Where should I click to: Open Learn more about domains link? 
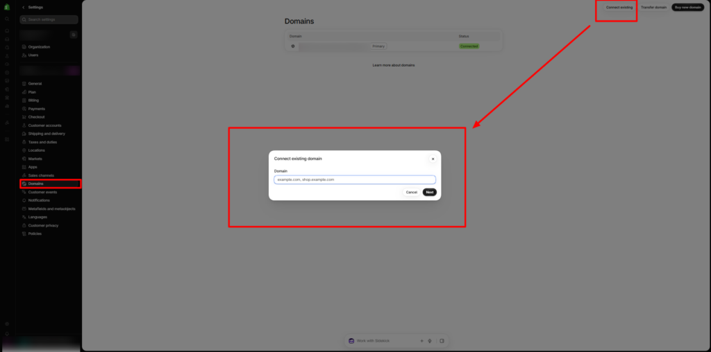pyautogui.click(x=394, y=65)
